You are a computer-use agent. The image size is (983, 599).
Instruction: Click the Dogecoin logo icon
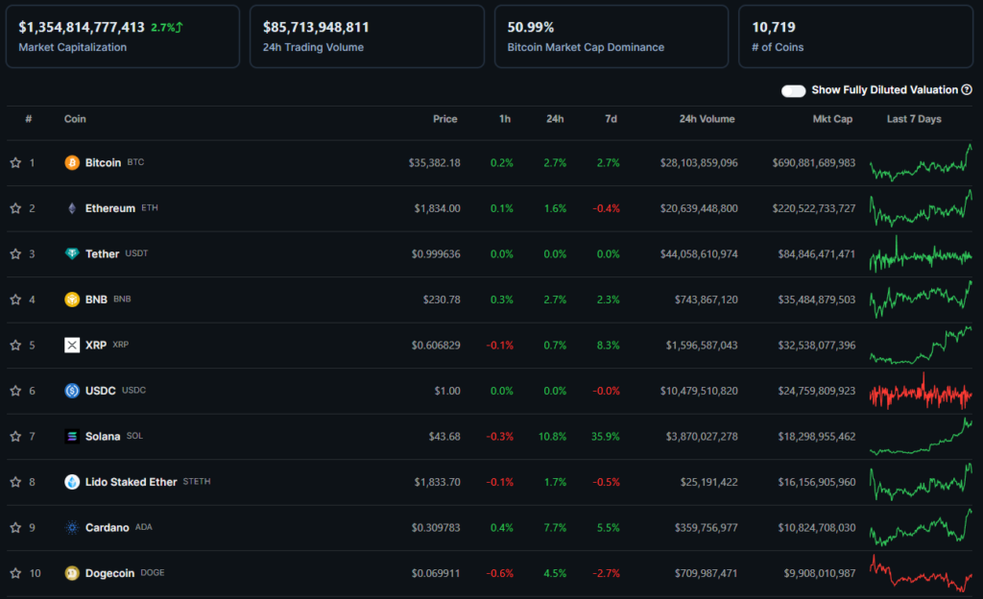[72, 572]
